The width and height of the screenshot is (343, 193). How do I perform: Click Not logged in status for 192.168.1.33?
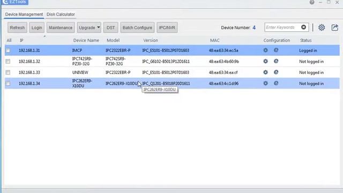[311, 72]
